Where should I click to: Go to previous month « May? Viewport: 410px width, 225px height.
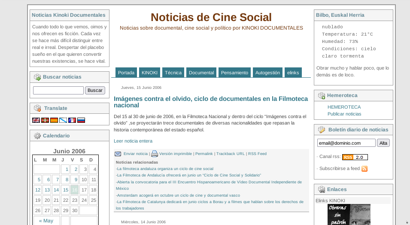click(x=46, y=221)
